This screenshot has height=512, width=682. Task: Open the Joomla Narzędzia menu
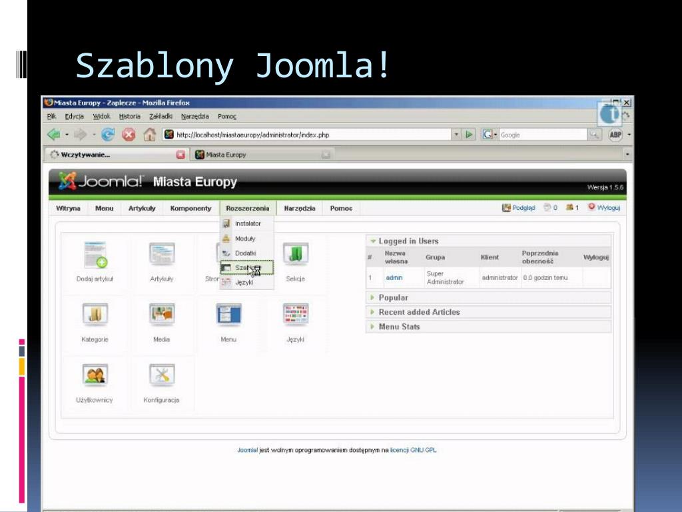point(300,208)
